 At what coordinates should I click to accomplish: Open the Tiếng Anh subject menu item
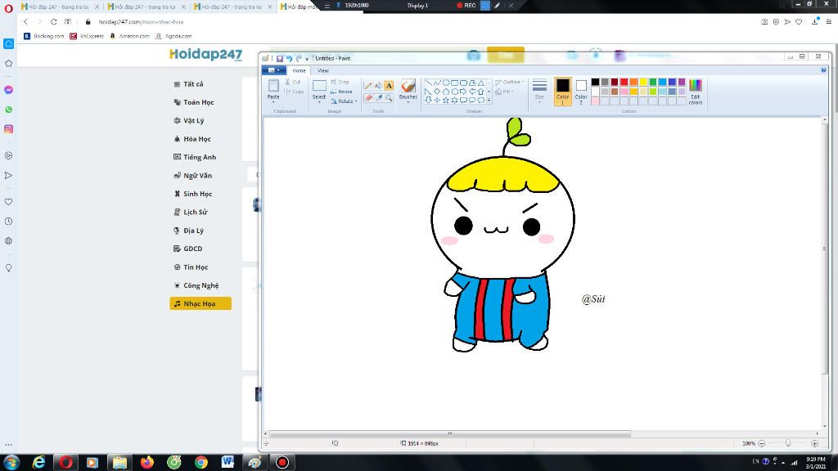(200, 157)
